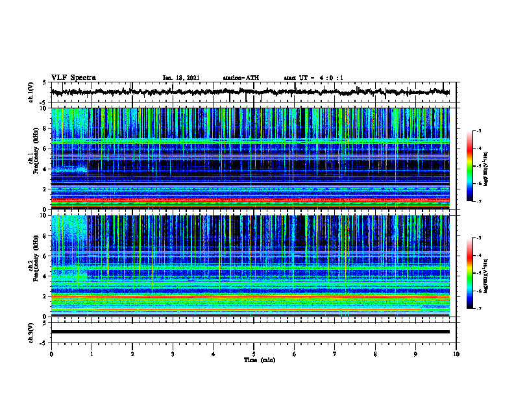Viewport: 514px width, 397px height.
Task: Click the ch.2 colorbar "log(PSD)" label
Action: [x=486, y=276]
